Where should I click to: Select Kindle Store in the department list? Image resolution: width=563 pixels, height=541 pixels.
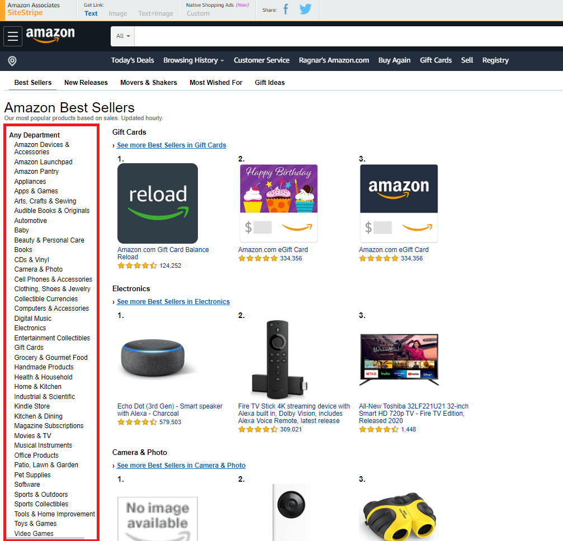click(x=32, y=406)
